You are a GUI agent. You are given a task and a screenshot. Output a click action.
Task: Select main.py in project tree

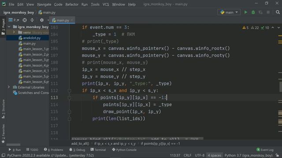pyautogui.click(x=27, y=43)
